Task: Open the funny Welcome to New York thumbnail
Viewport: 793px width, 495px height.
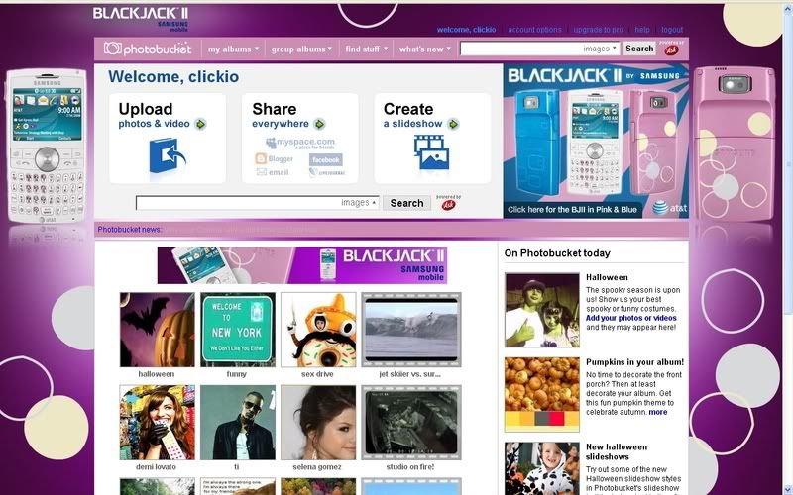Action: 238,330
